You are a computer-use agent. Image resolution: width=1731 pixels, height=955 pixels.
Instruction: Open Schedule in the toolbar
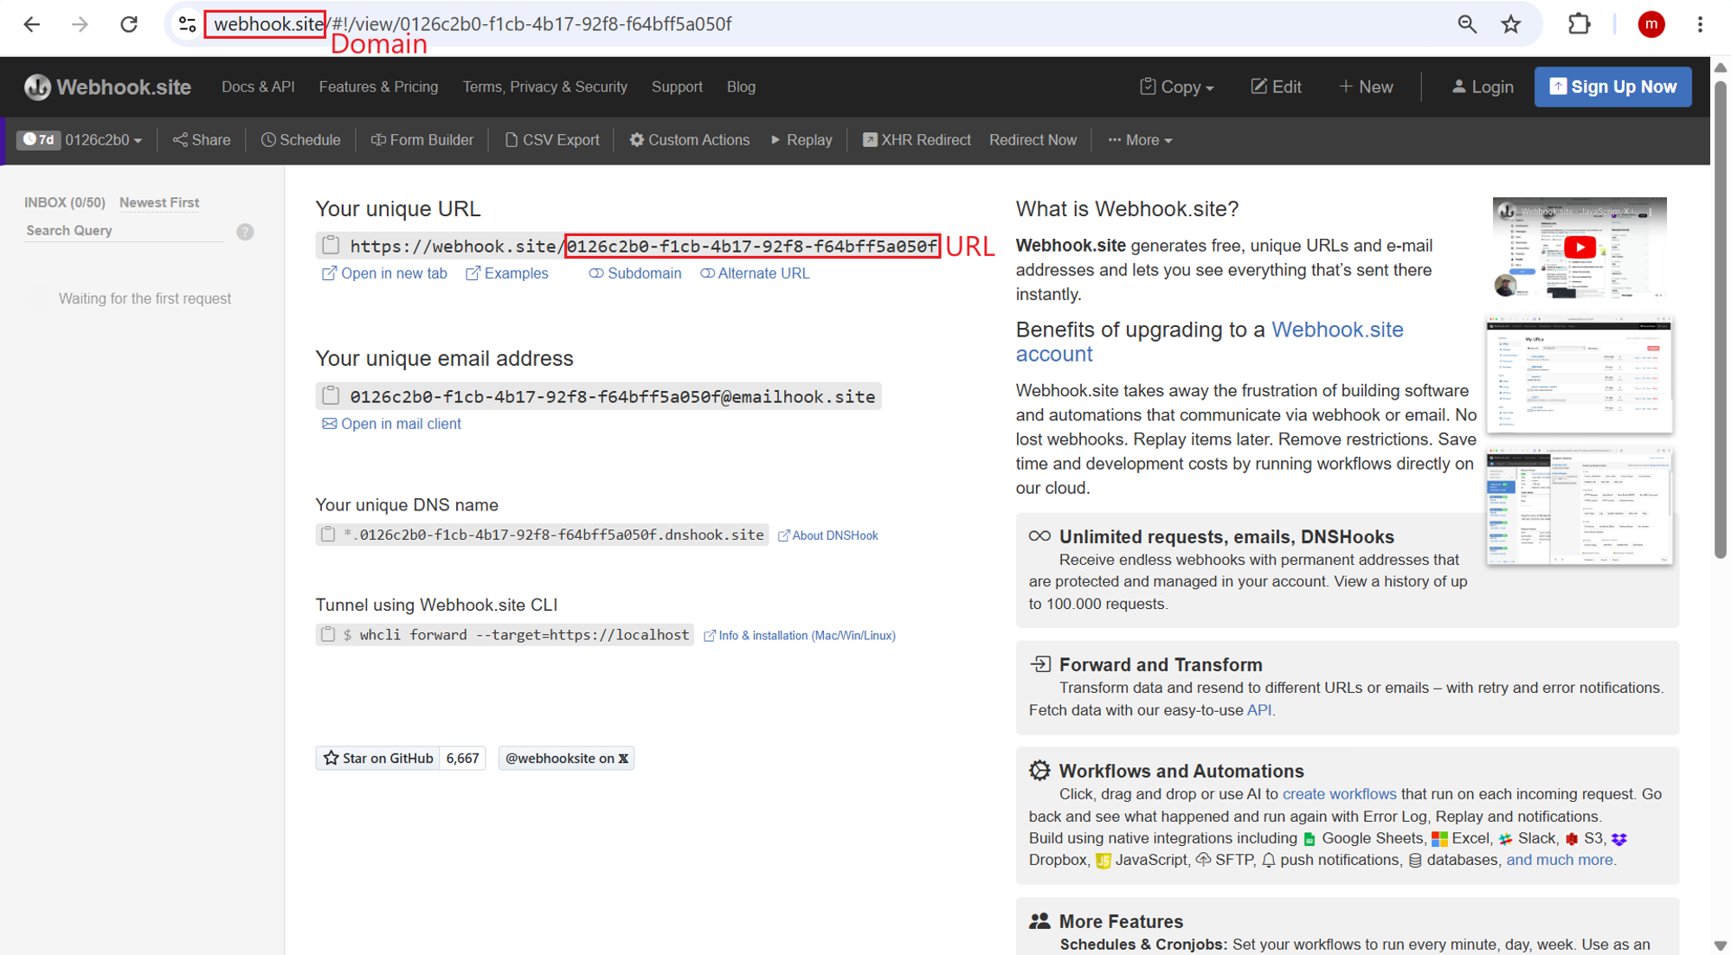coord(300,140)
